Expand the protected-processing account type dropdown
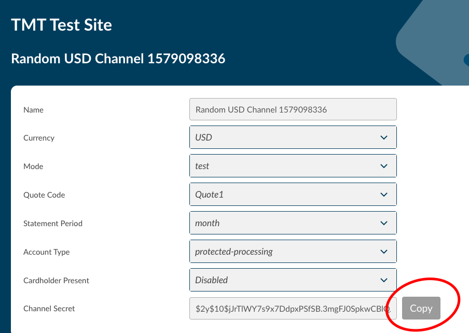Screen dimensions: 469x333 pyautogui.click(x=285, y=252)
